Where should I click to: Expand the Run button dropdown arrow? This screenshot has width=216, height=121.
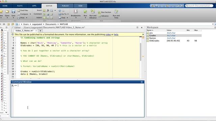point(85,18)
